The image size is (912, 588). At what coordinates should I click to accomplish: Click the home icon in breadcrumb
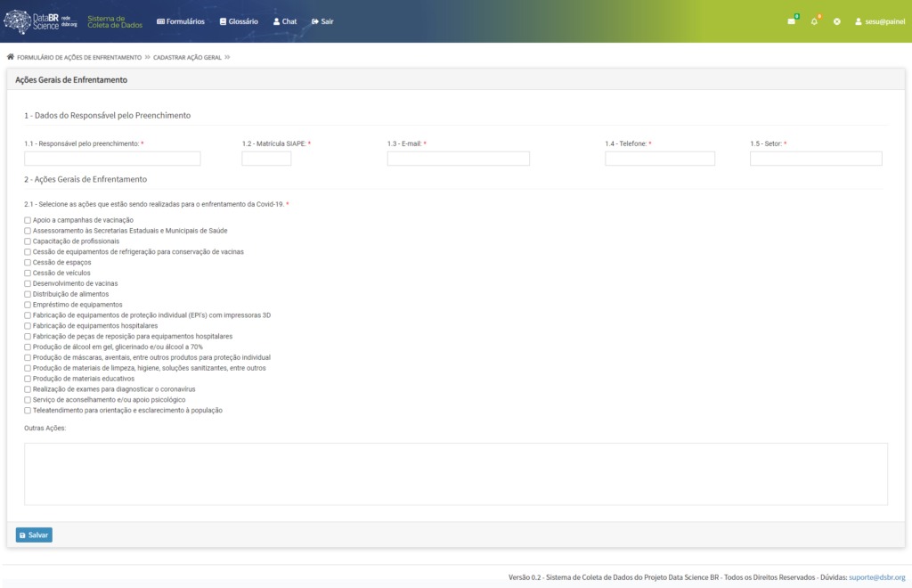click(x=11, y=57)
